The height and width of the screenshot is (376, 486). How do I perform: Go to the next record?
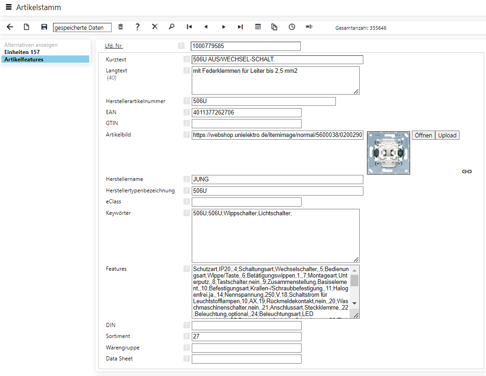pos(224,27)
